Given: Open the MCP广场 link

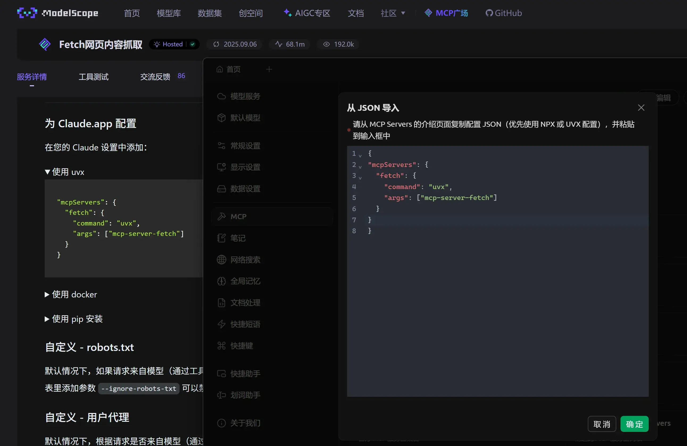Looking at the screenshot, I should click(x=446, y=13).
